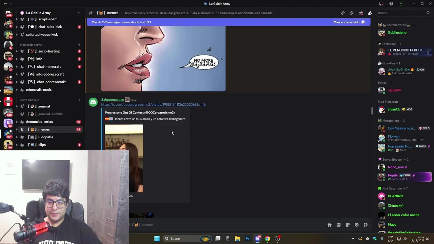Go back with the top-left arrow
The image size is (434, 244).
coord(5,4)
